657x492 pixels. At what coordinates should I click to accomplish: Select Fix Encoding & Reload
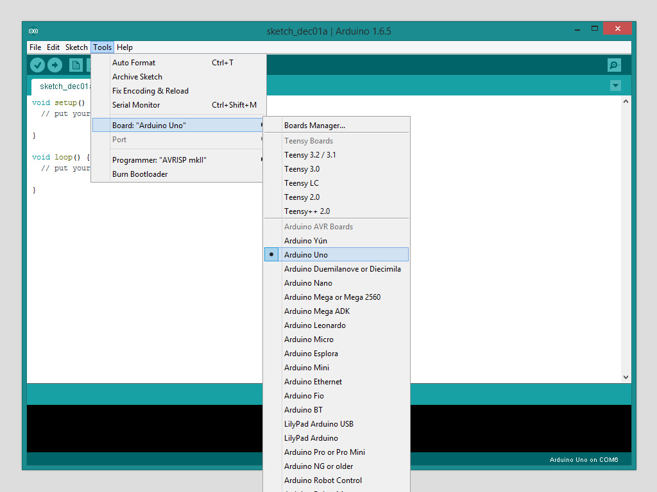point(178,91)
